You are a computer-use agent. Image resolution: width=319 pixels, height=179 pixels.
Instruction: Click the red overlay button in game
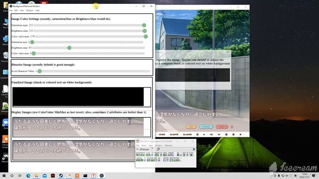(222, 127)
